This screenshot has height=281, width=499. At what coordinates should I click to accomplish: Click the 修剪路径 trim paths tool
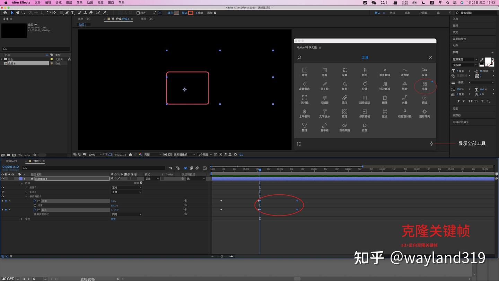coord(365,113)
